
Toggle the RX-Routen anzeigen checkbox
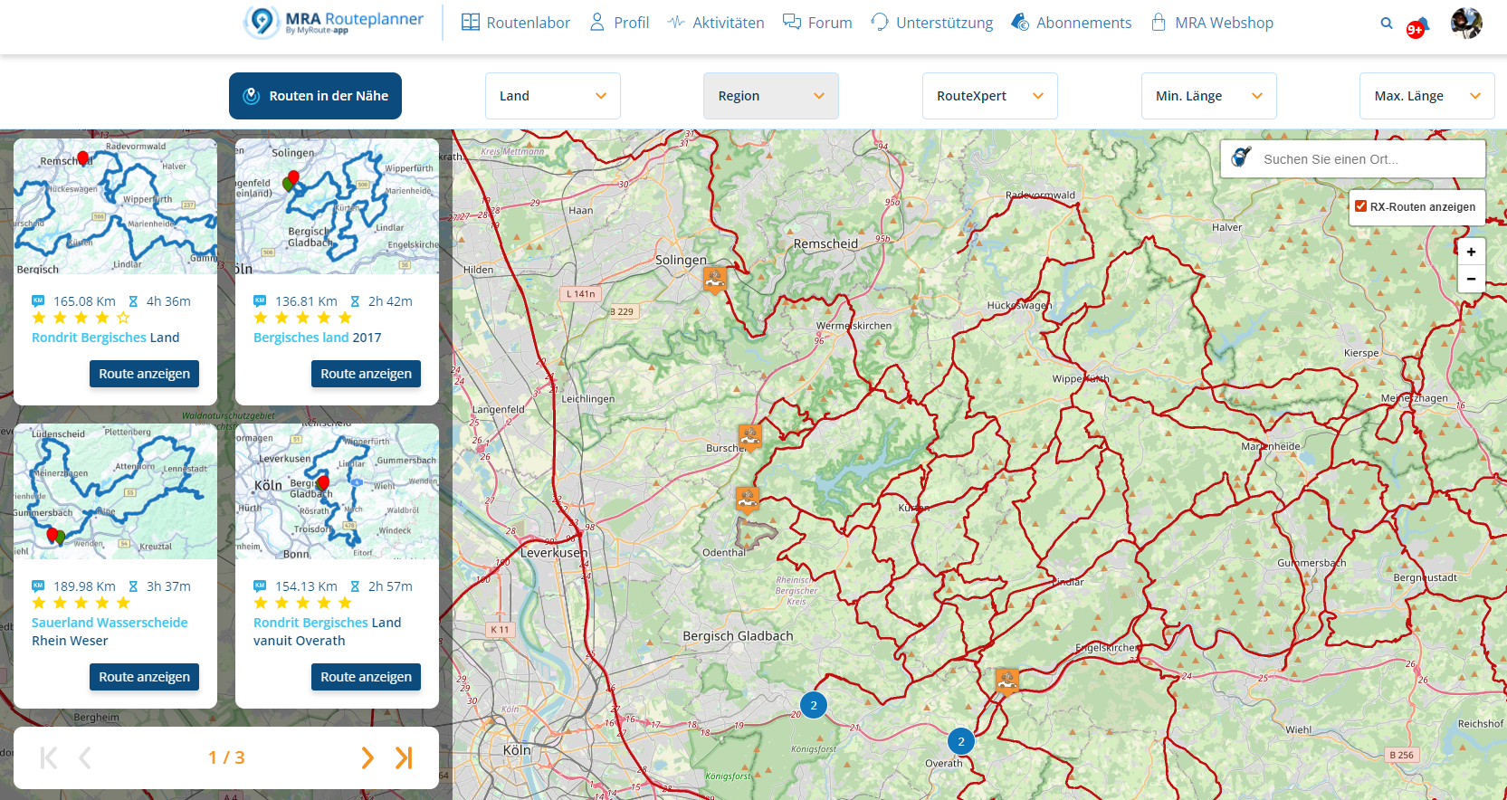click(x=1360, y=206)
